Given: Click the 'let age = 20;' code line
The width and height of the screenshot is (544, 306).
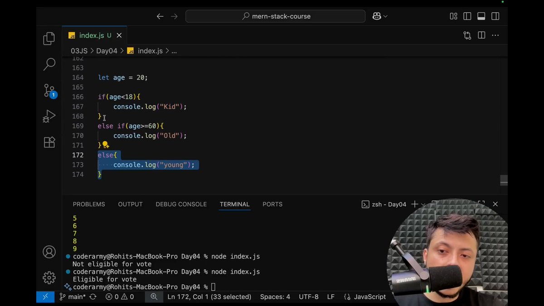Looking at the screenshot, I should point(123,78).
